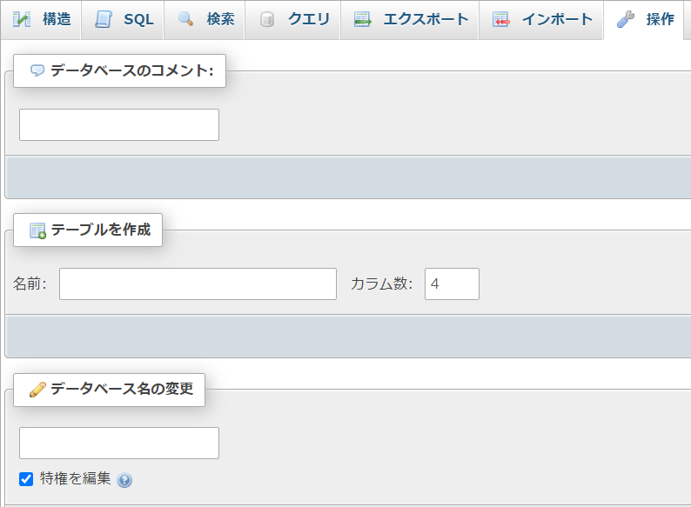This screenshot has height=507, width=691.
Task: Open the SQL tab
Action: pyautogui.click(x=123, y=20)
